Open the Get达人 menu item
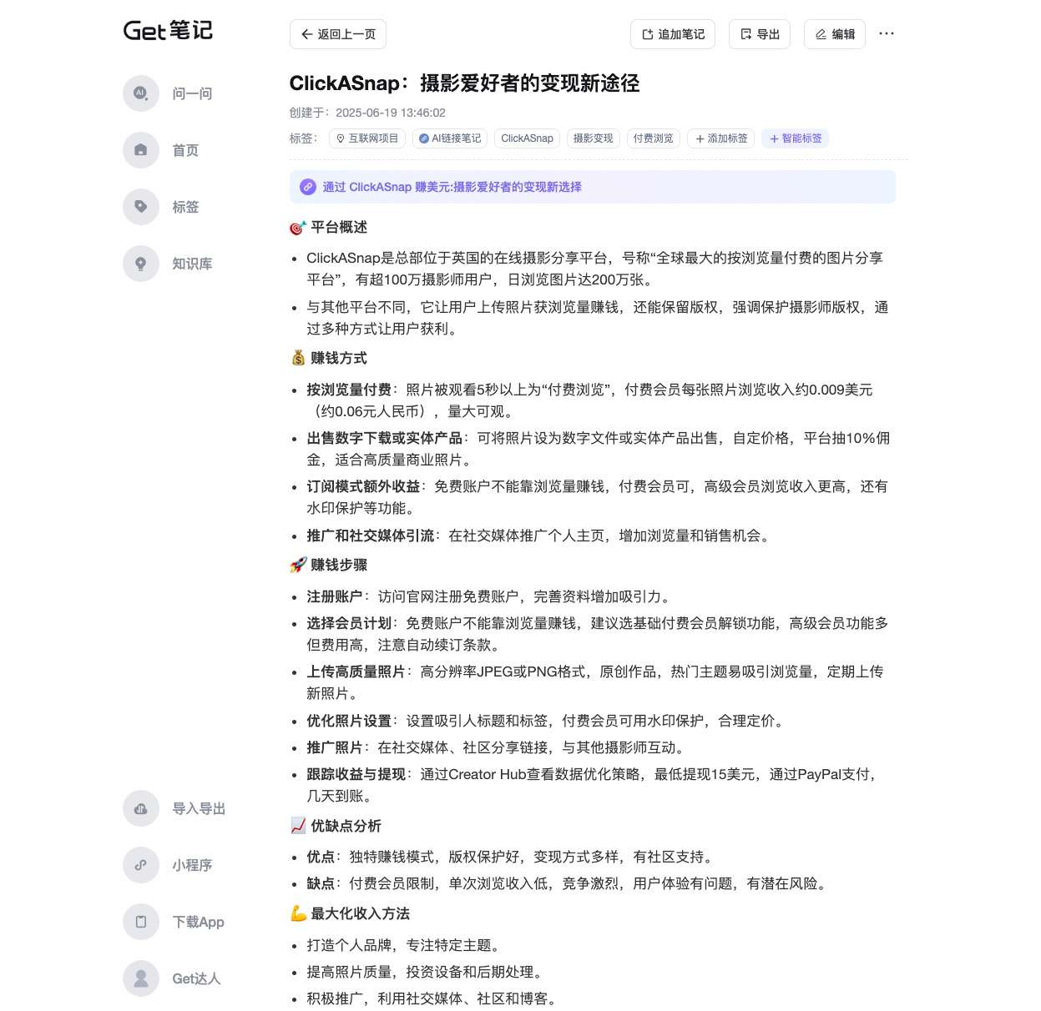 point(196,978)
